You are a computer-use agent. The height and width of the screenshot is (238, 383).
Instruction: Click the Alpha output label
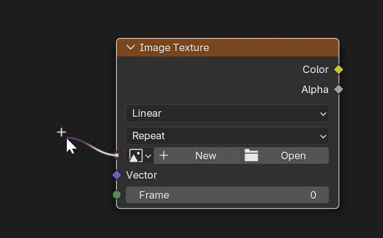click(x=315, y=89)
